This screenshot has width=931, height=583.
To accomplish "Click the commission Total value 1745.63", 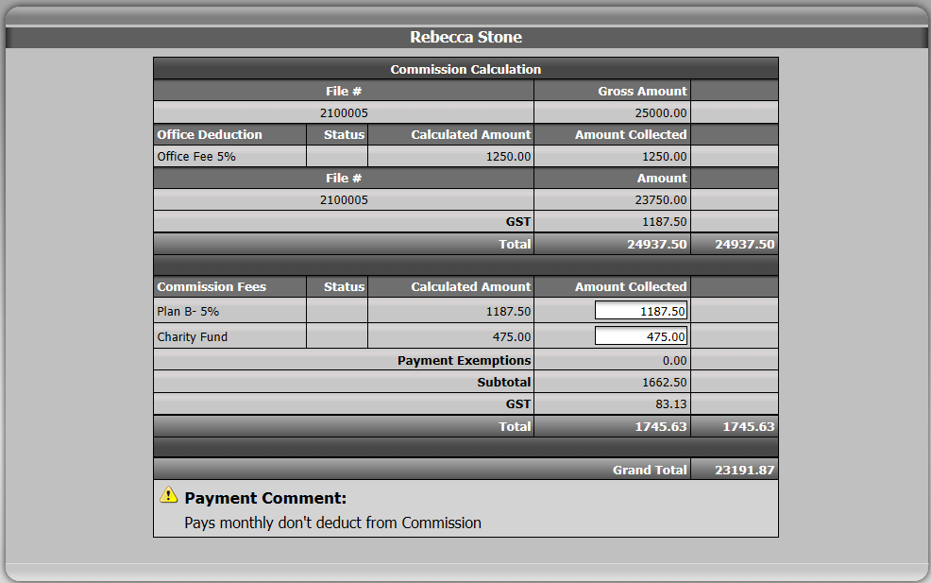I will pos(660,427).
